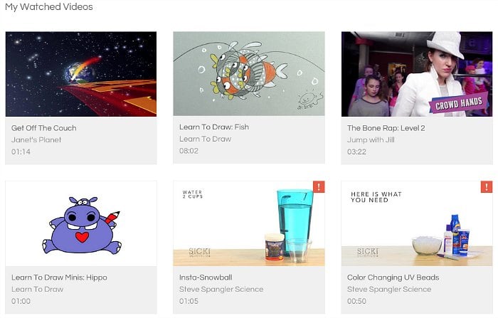498x318 pixels.
Task: Open the Get Off The Couch thumbnail
Action: 81,74
